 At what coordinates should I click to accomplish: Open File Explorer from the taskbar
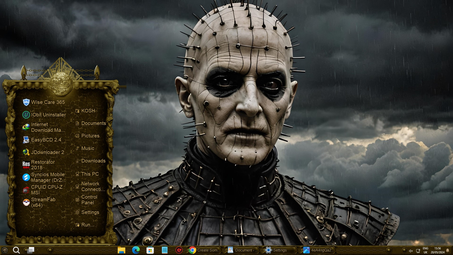121,250
